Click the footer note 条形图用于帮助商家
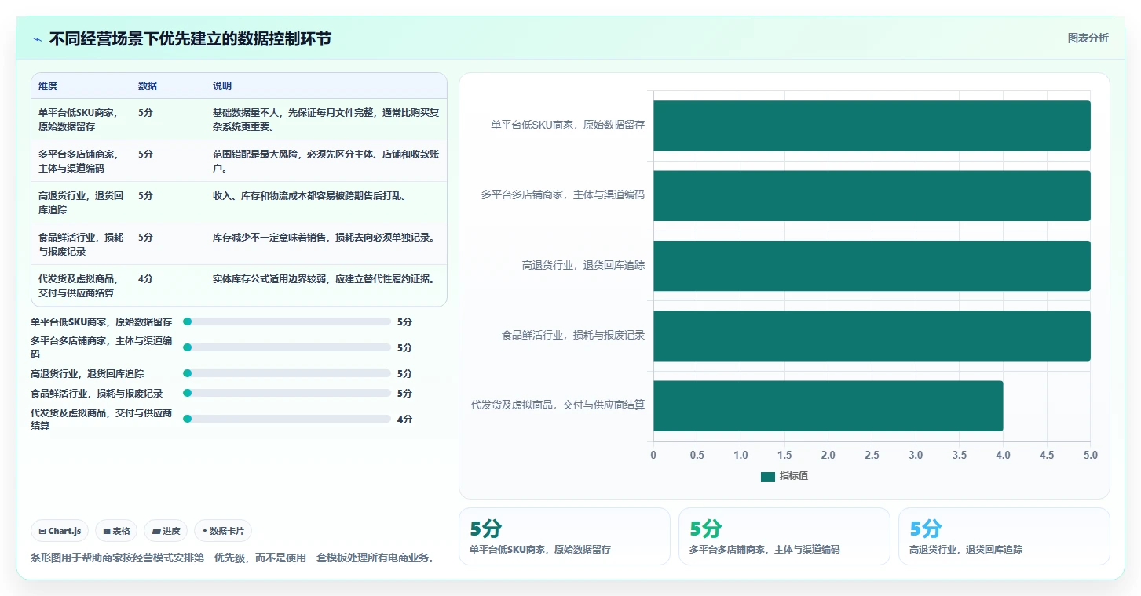1141x596 pixels. click(232, 558)
